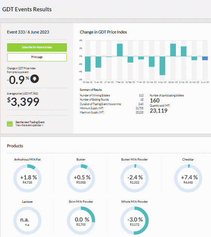Click the Cheddar price $4,668

188,182
